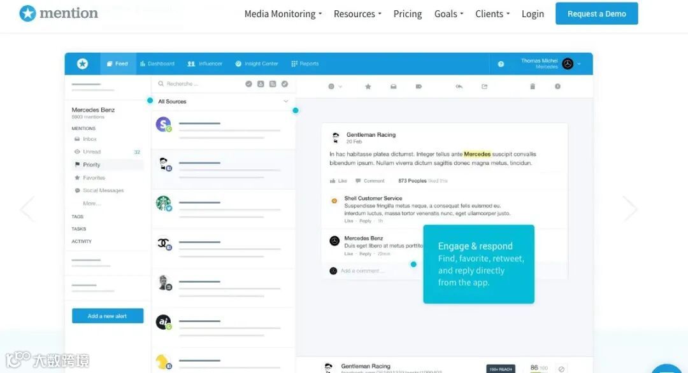Click the second filter icon beside search
Image resolution: width=688 pixels, height=373 pixels.
pyautogui.click(x=261, y=84)
